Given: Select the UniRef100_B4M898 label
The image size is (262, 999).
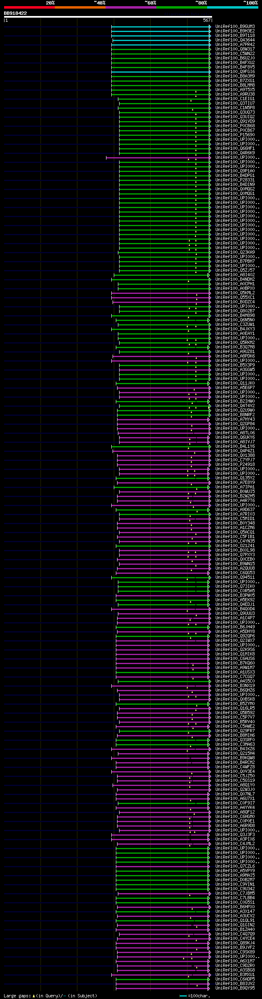Looking at the screenshot, I should (235, 316).
